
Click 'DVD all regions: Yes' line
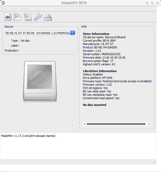(x=95, y=88)
